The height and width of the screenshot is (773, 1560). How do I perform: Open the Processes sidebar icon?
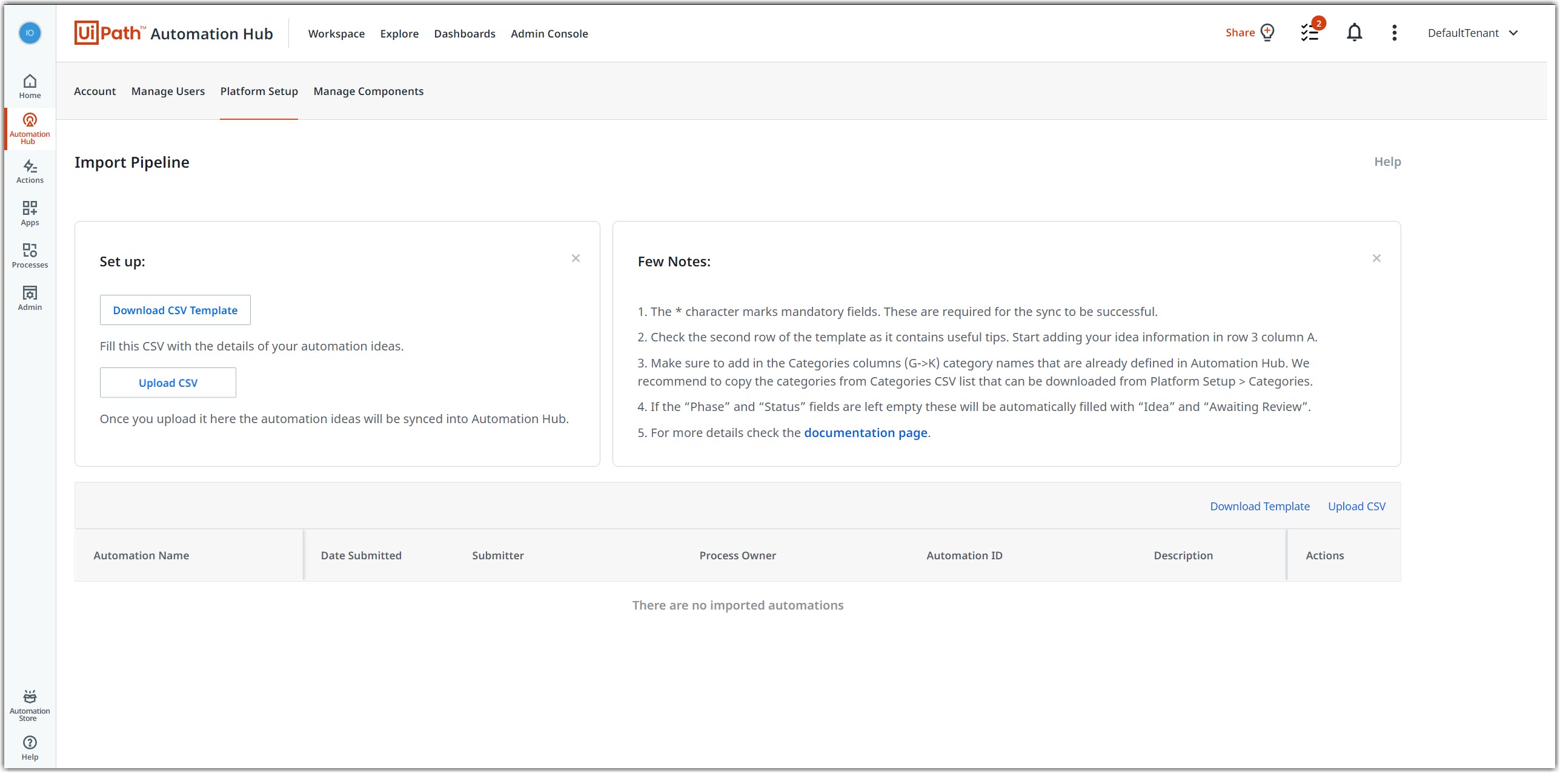pyautogui.click(x=30, y=256)
